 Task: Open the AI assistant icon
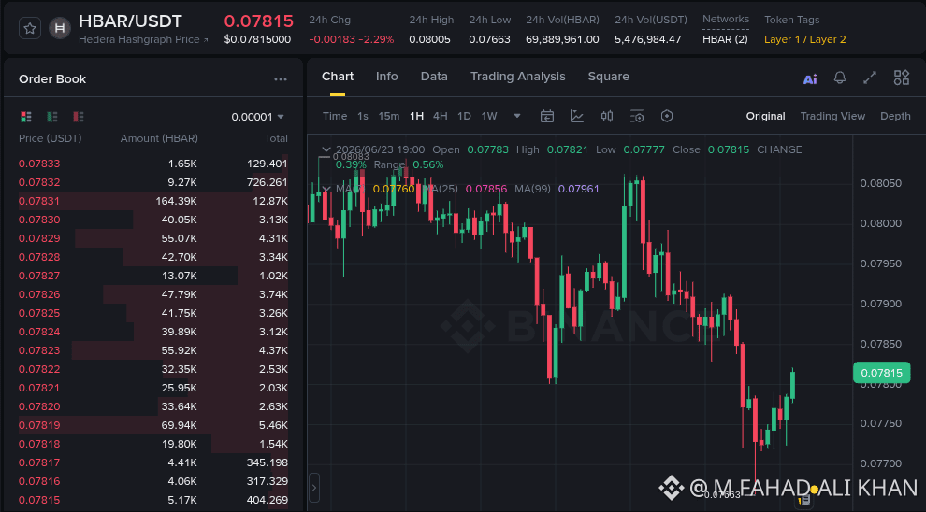[810, 79]
